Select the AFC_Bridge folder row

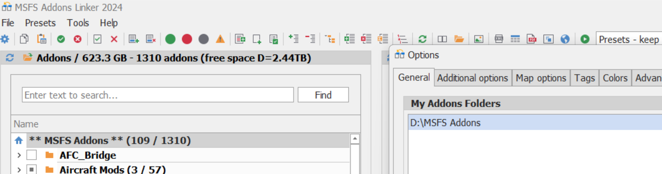click(x=181, y=155)
